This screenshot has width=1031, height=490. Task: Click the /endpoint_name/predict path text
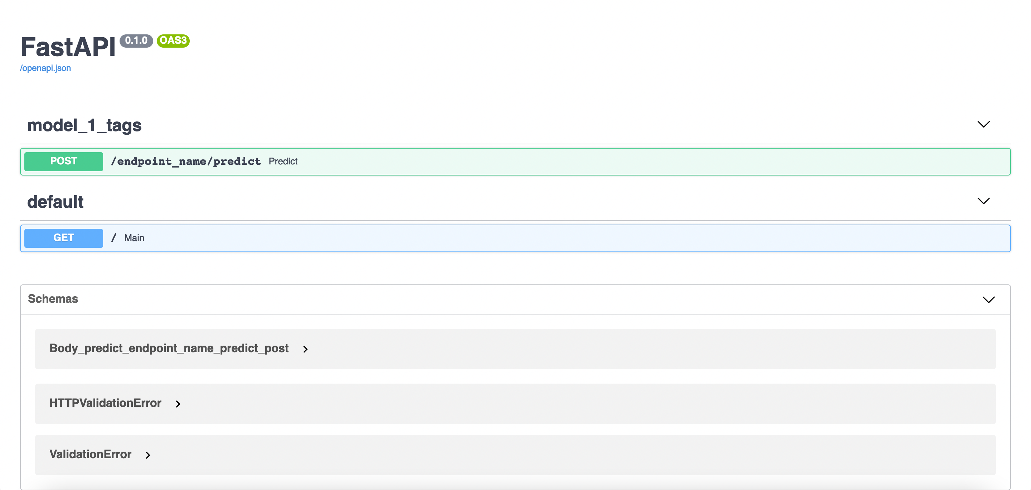[186, 161]
